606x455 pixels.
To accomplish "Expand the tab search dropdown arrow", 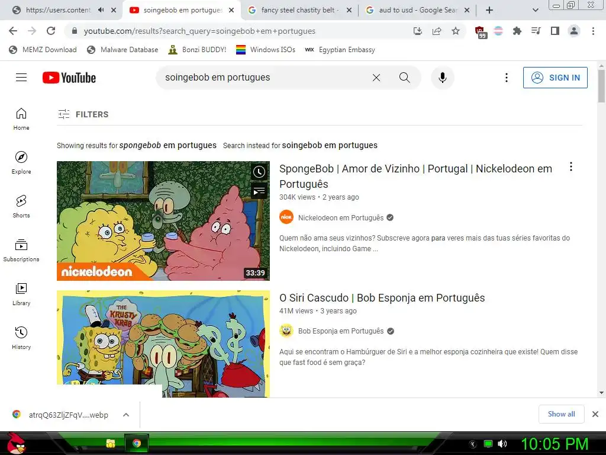I will click(x=535, y=10).
